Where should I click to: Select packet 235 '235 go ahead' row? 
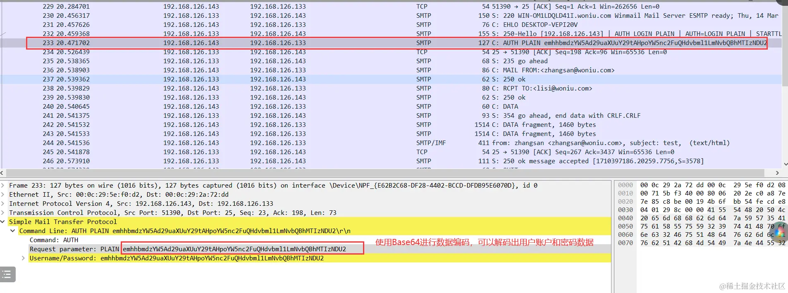[392, 61]
